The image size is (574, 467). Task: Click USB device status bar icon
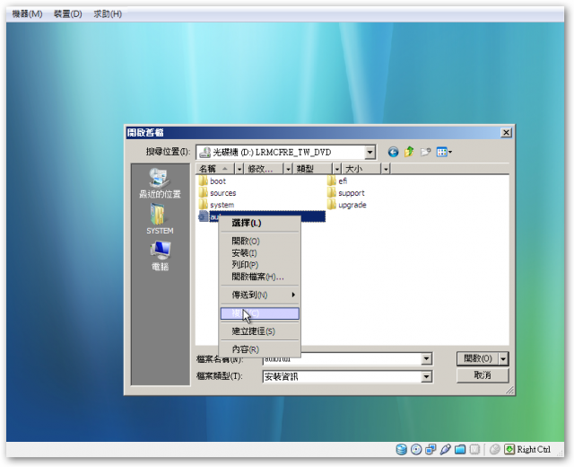tap(445, 449)
